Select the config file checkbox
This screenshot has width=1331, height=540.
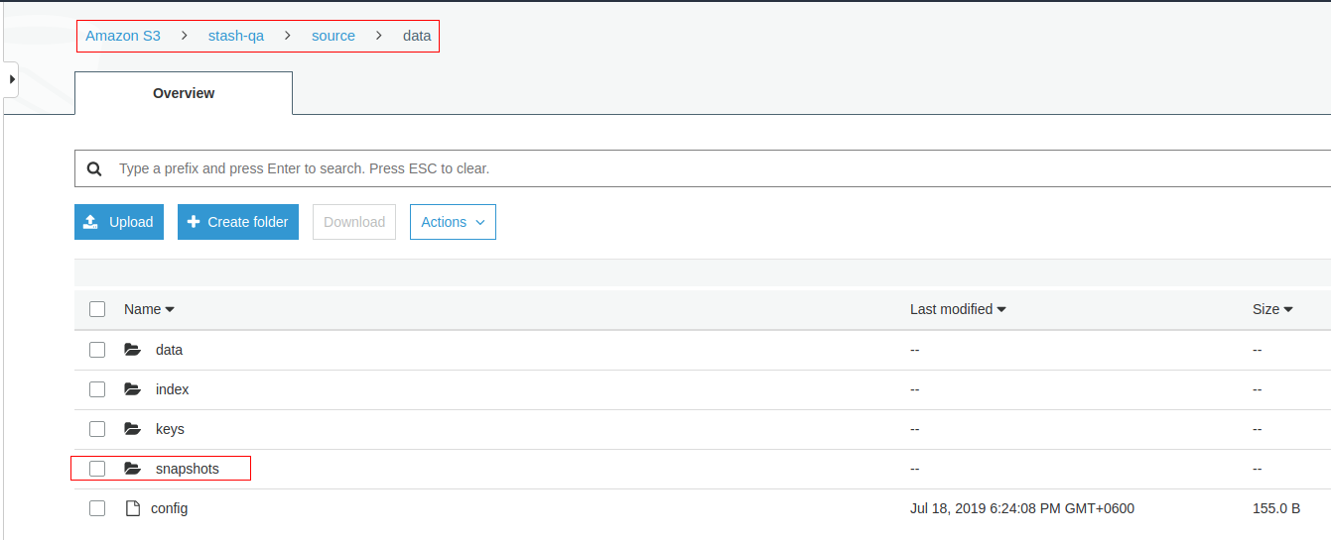point(97,508)
